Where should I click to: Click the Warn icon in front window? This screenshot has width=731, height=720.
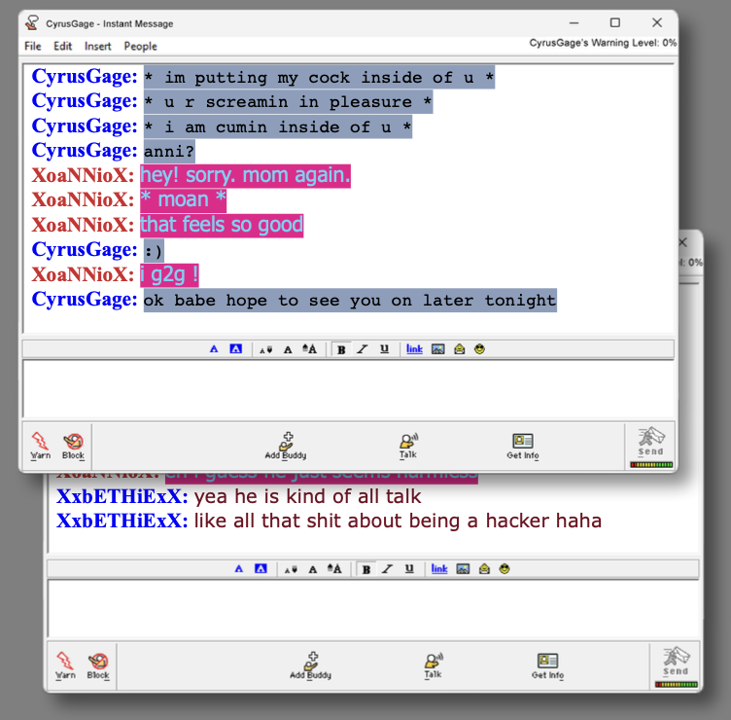(40, 445)
